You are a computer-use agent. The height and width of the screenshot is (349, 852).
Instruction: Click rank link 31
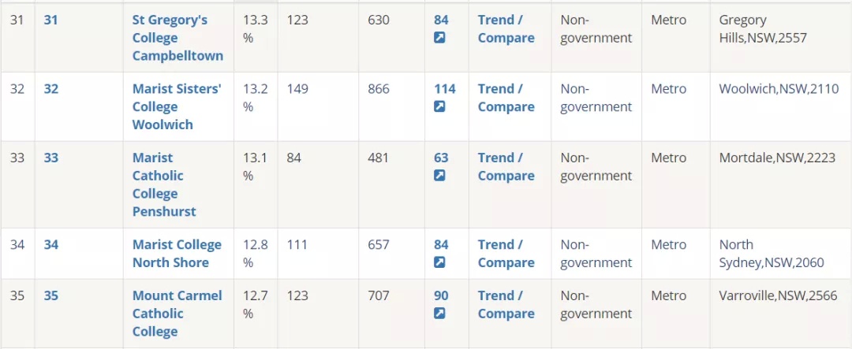[50, 20]
